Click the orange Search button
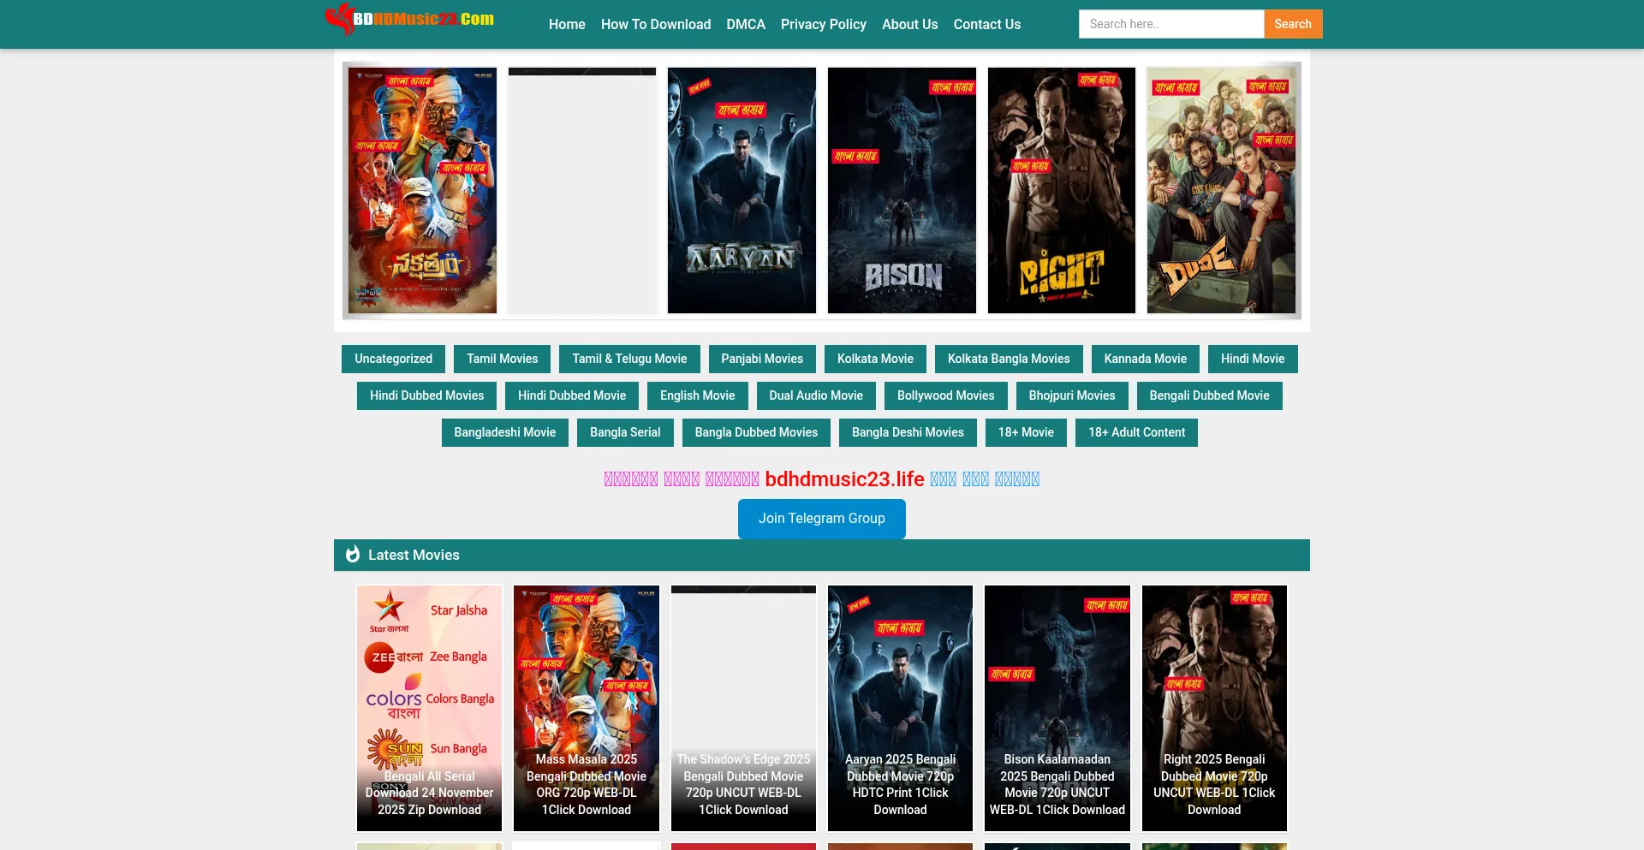Image resolution: width=1644 pixels, height=850 pixels. [x=1292, y=24]
